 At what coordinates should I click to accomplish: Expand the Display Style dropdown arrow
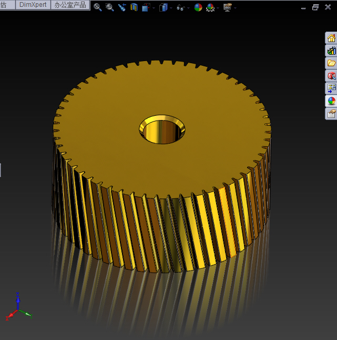click(x=171, y=8)
